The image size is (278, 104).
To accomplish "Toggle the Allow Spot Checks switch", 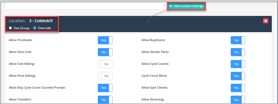I will click(238, 88).
